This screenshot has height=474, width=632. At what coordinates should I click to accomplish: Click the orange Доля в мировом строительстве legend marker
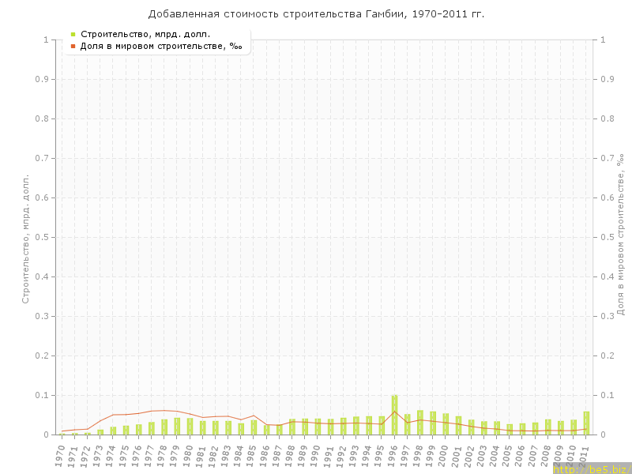[x=73, y=47]
